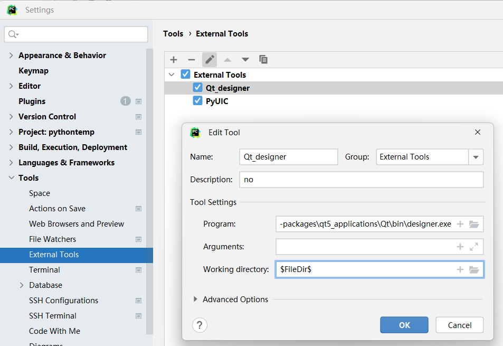Click the Description field containing no
This screenshot has width=503, height=346.
click(x=361, y=180)
